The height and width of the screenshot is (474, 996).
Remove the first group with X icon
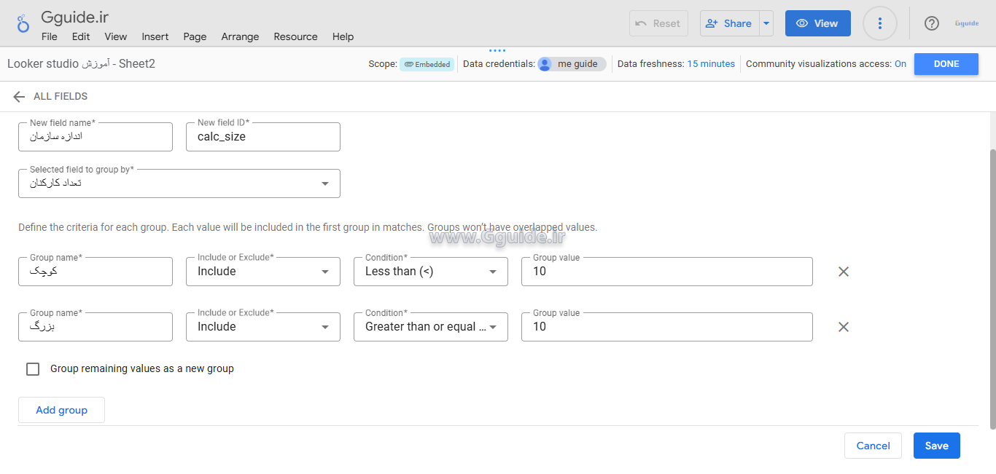pos(844,272)
